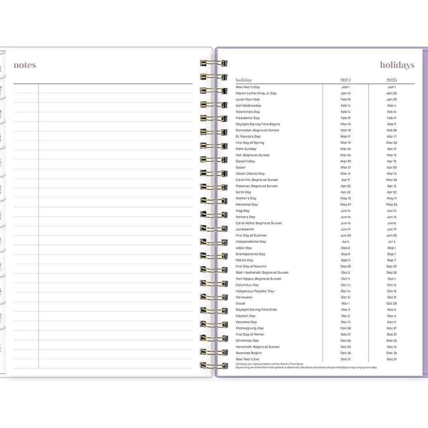Click the Halloween holiday name
The width and height of the screenshot is (428, 428).
point(244,297)
